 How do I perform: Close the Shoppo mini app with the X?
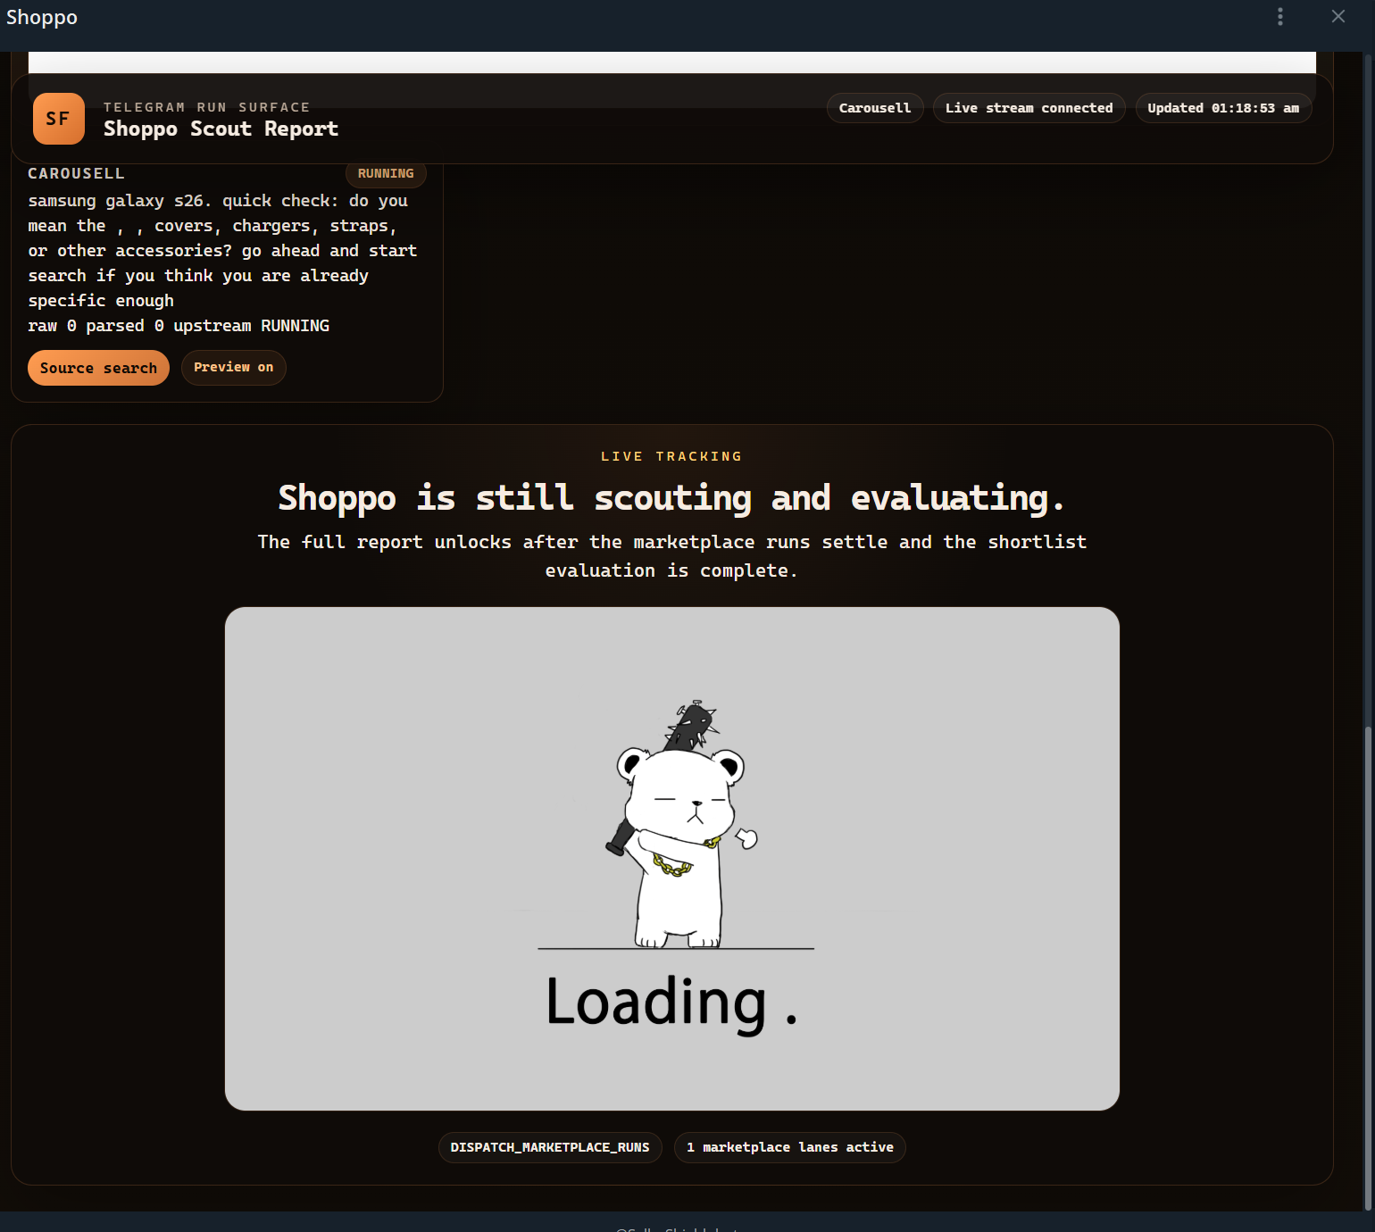pos(1337,16)
